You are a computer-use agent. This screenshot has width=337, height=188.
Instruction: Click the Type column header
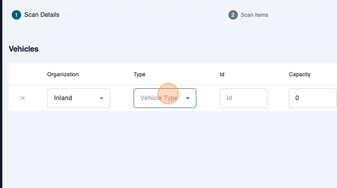140,74
